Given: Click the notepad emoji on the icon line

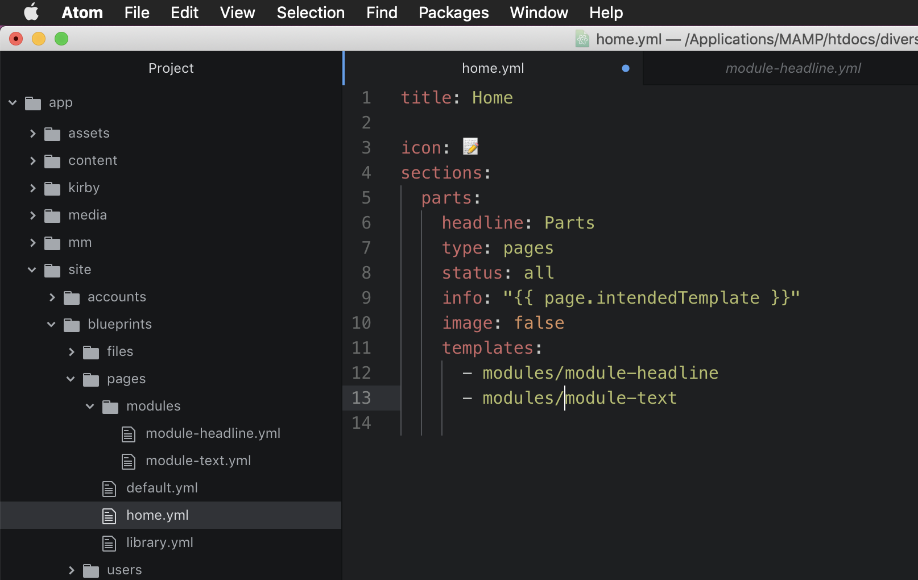Looking at the screenshot, I should 470,147.
